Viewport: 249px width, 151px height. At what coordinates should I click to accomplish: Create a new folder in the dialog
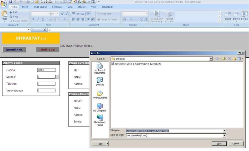(234, 59)
